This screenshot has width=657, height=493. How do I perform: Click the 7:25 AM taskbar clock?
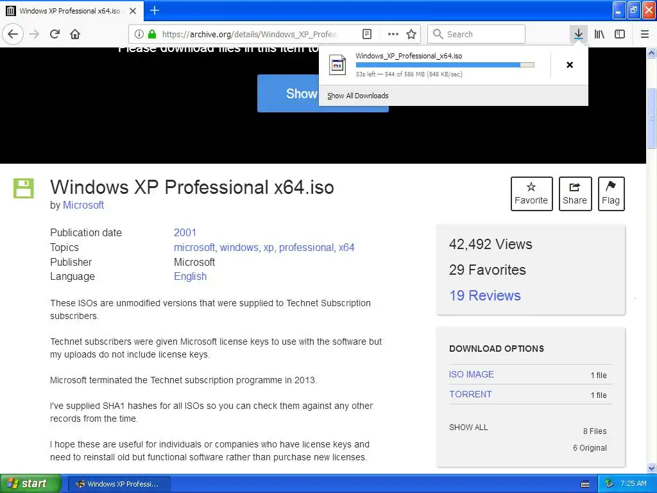[633, 483]
